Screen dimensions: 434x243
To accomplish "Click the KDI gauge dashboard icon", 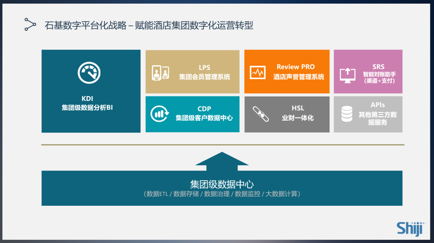I will pyautogui.click(x=89, y=73).
